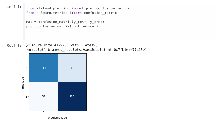217x130 pixels.
Task: Click inside the code input cell
Action: point(120,22)
